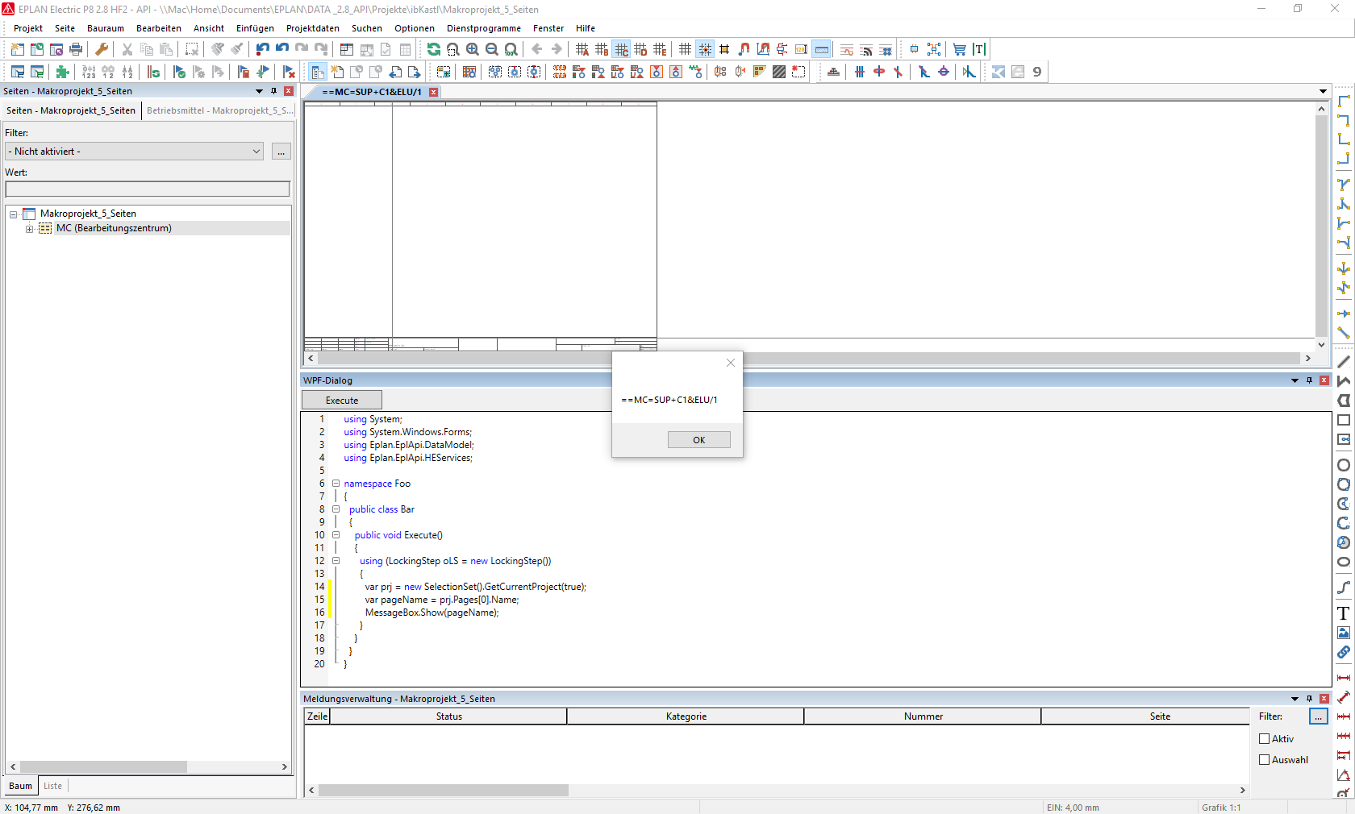This screenshot has width=1355, height=814.
Task: Click the hatched fill icon in second toolbar
Action: click(x=779, y=72)
